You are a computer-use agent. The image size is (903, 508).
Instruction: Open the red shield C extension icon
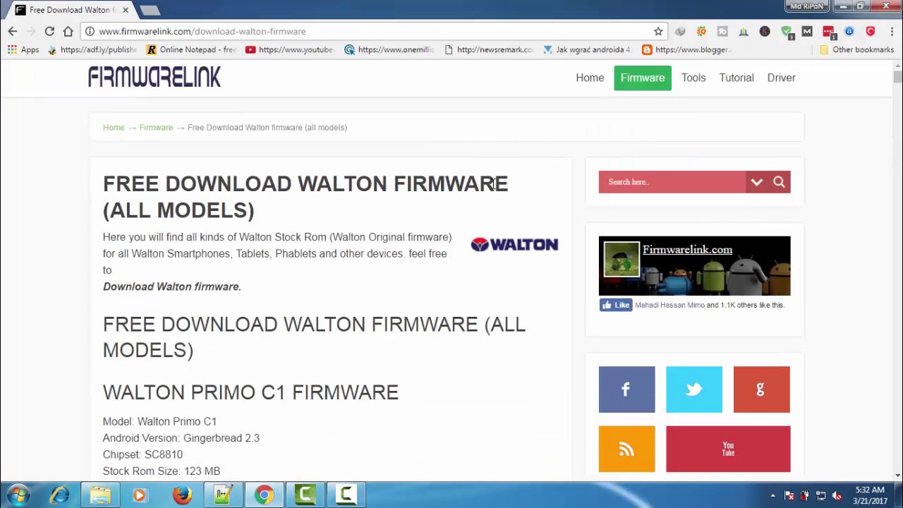pos(871,31)
